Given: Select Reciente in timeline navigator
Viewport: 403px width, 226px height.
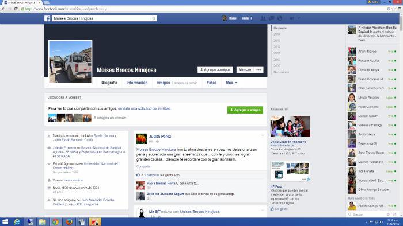Looking at the screenshot, I should point(280,28).
